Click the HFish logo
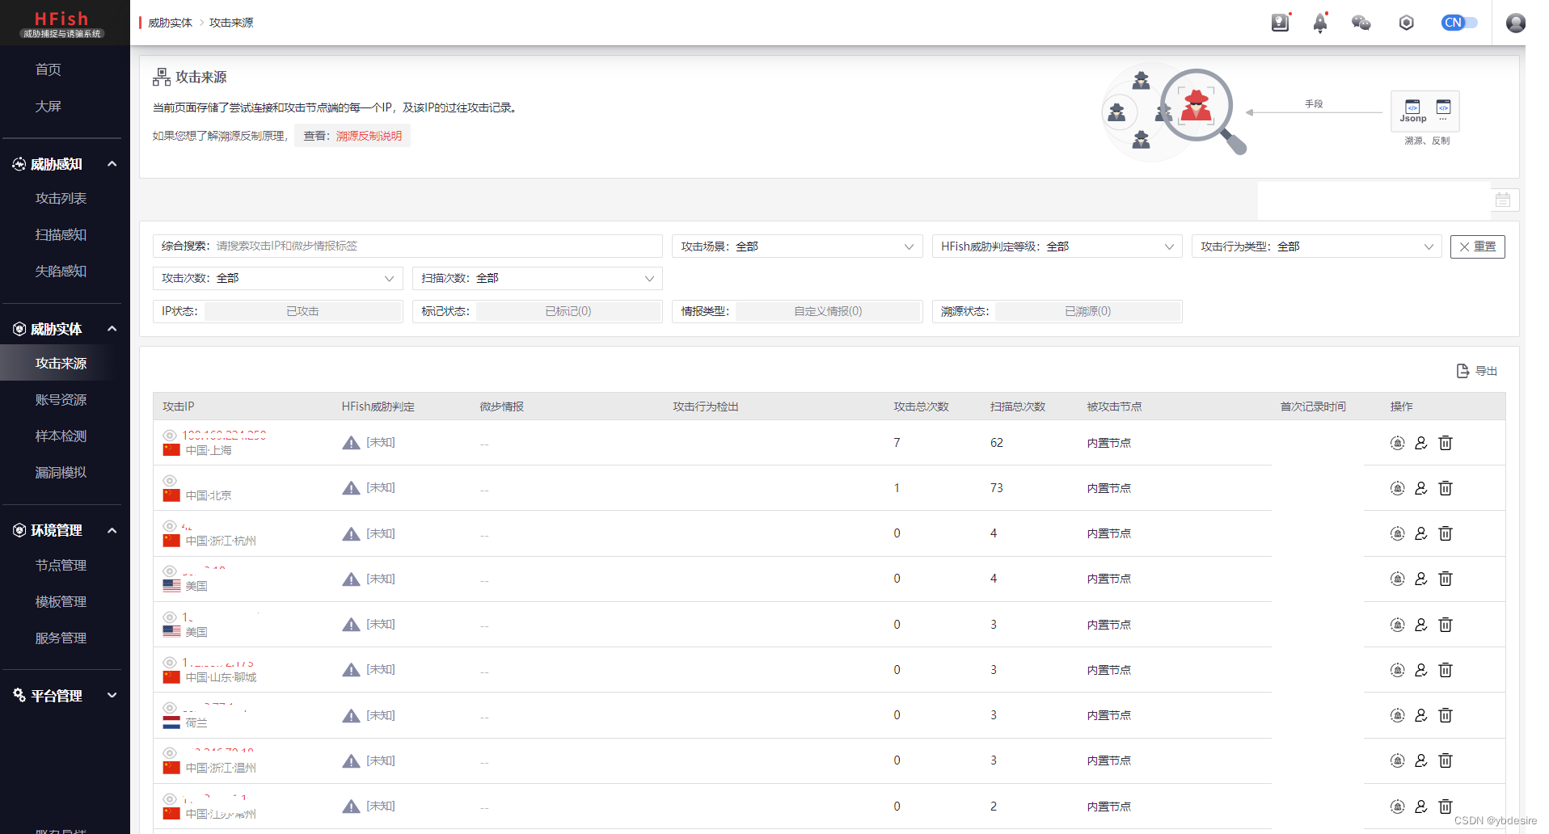Image resolution: width=1549 pixels, height=834 pixels. point(62,23)
